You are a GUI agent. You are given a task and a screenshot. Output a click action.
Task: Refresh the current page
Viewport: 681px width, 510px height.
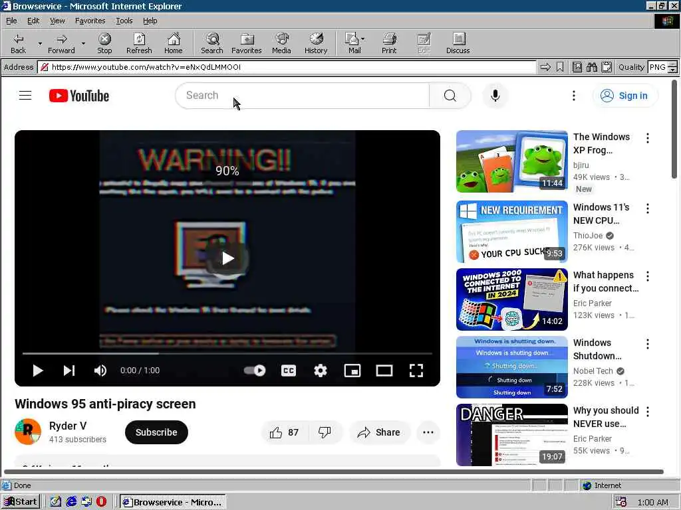click(139, 43)
